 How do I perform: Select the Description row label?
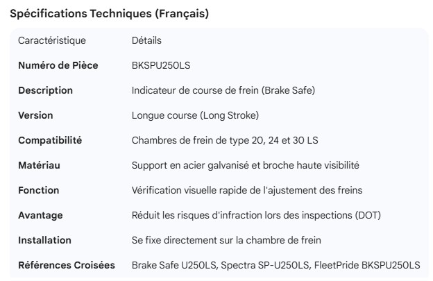[45, 90]
